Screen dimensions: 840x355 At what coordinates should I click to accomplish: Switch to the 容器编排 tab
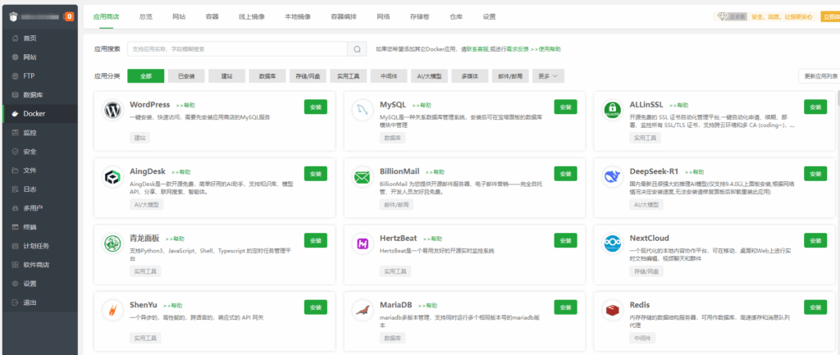[x=344, y=16]
